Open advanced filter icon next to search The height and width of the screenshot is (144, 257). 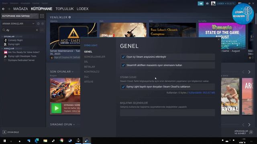(42, 30)
